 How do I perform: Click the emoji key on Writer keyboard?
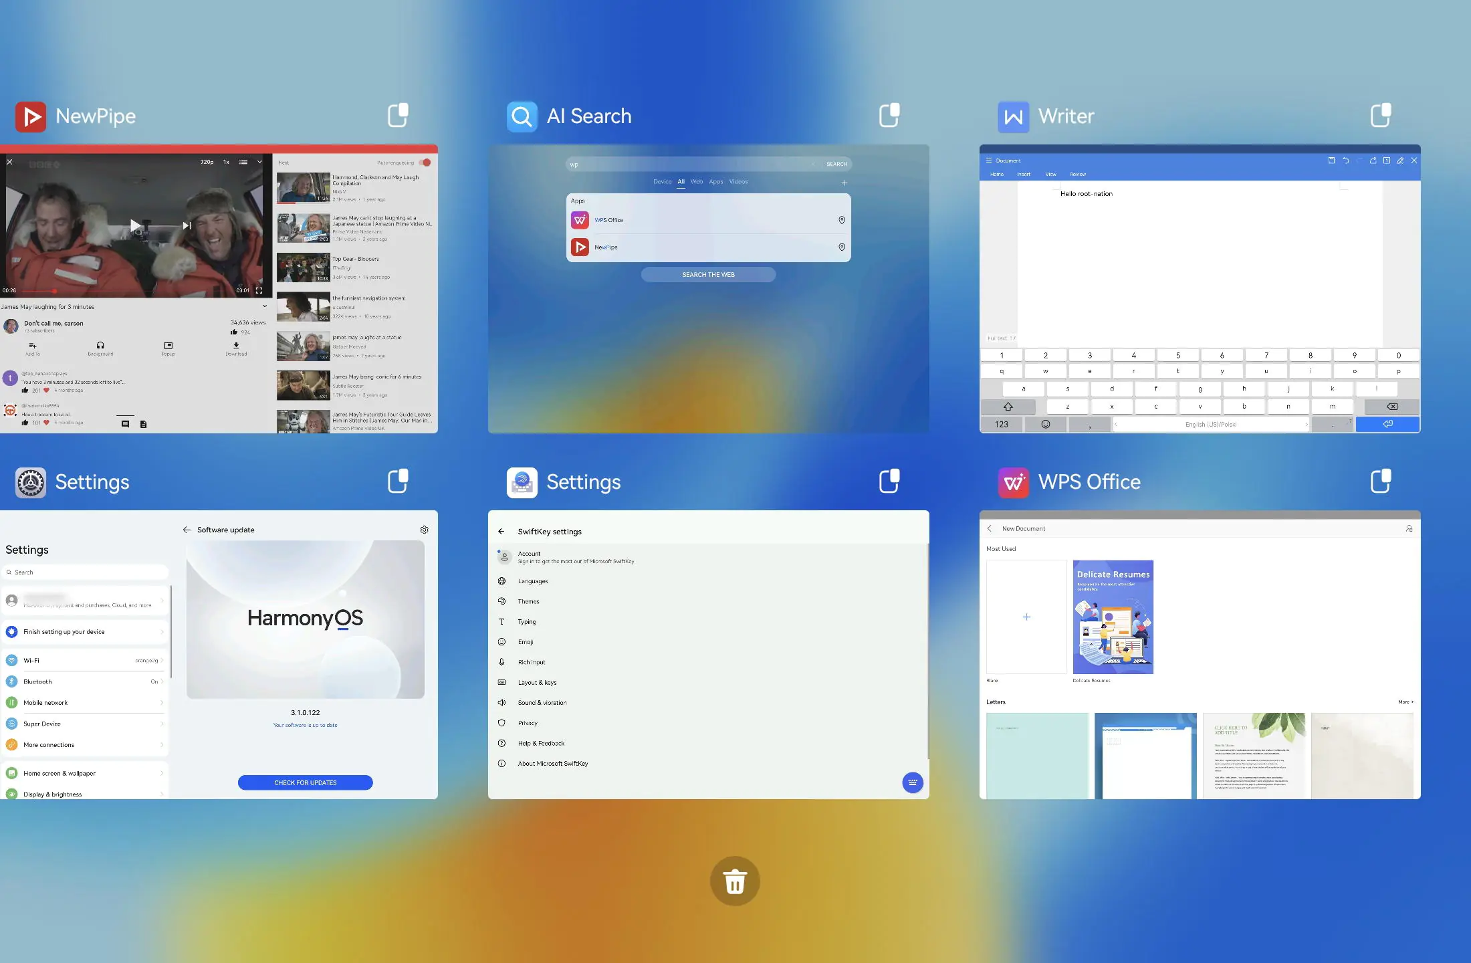(x=1046, y=424)
